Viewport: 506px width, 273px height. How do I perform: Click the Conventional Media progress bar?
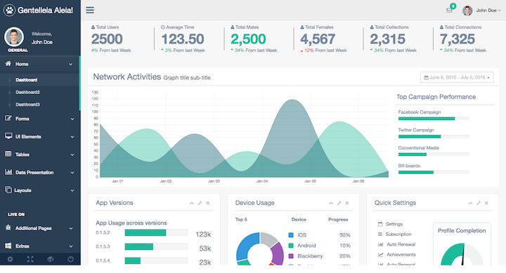434,154
